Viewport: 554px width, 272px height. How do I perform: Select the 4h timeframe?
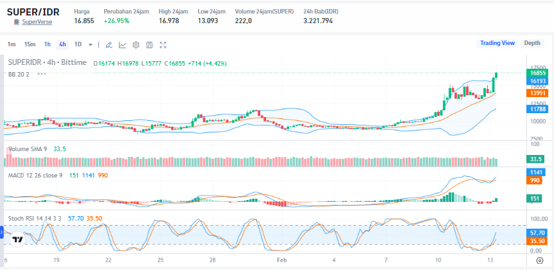pyautogui.click(x=62, y=44)
